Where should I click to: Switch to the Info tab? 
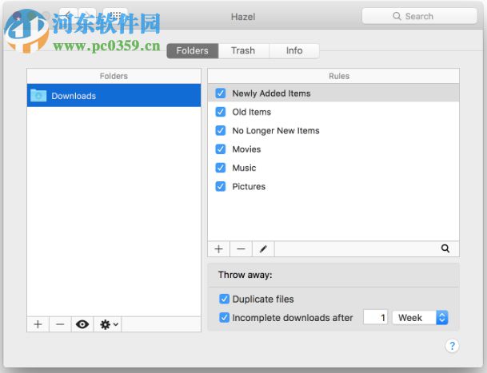pos(294,50)
